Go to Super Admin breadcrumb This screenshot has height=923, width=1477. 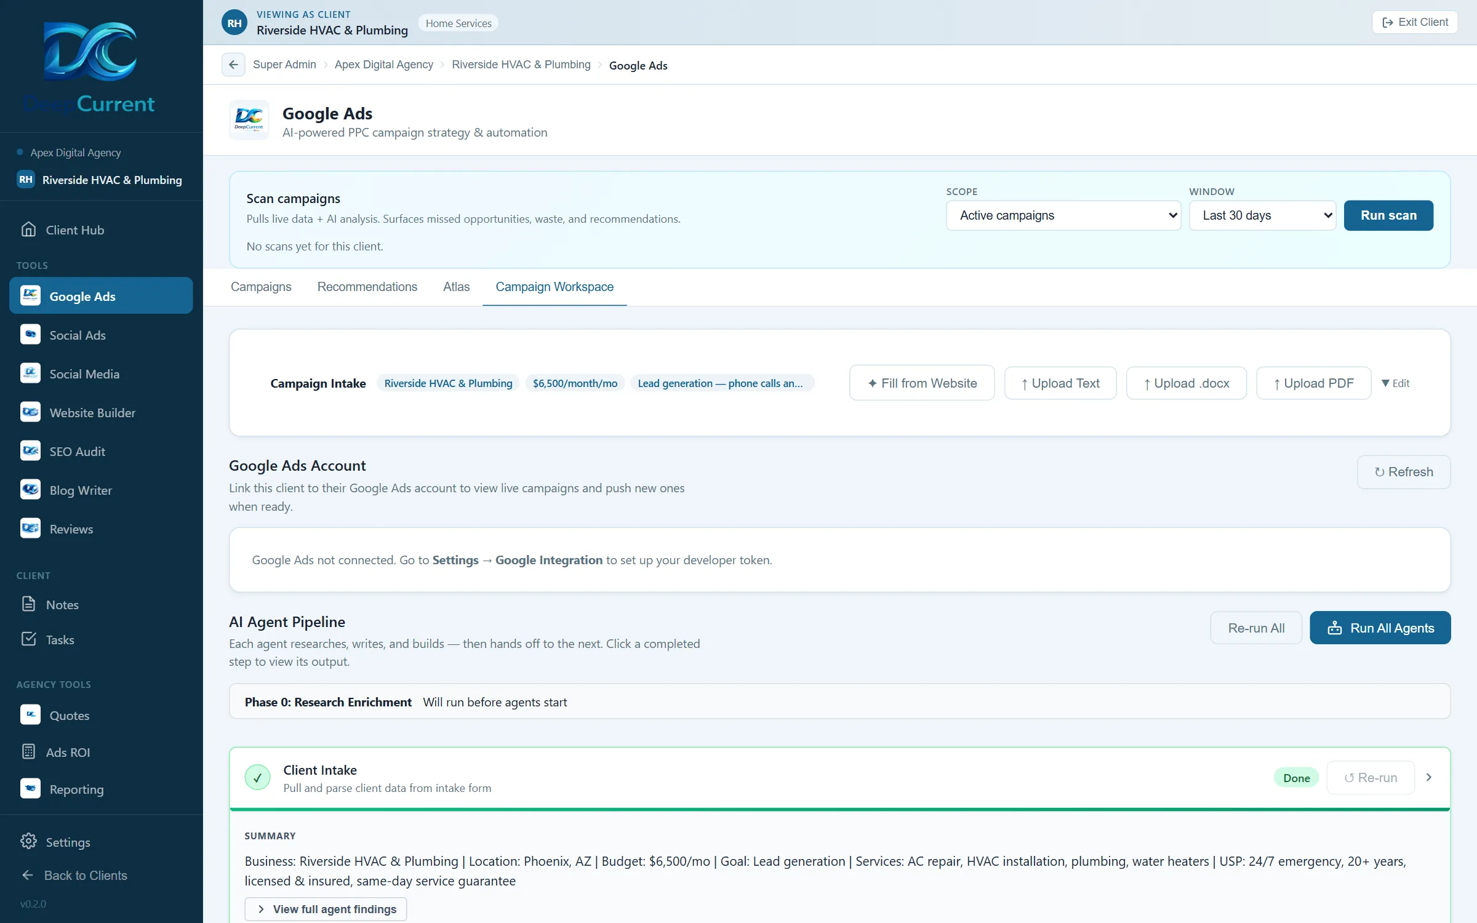pos(284,65)
